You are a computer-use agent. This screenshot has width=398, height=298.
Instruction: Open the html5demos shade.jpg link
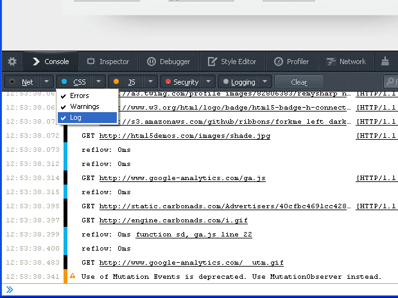(184, 136)
